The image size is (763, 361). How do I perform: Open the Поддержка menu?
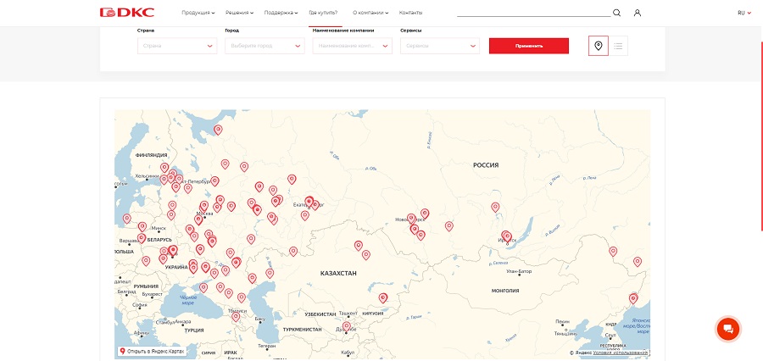(281, 13)
